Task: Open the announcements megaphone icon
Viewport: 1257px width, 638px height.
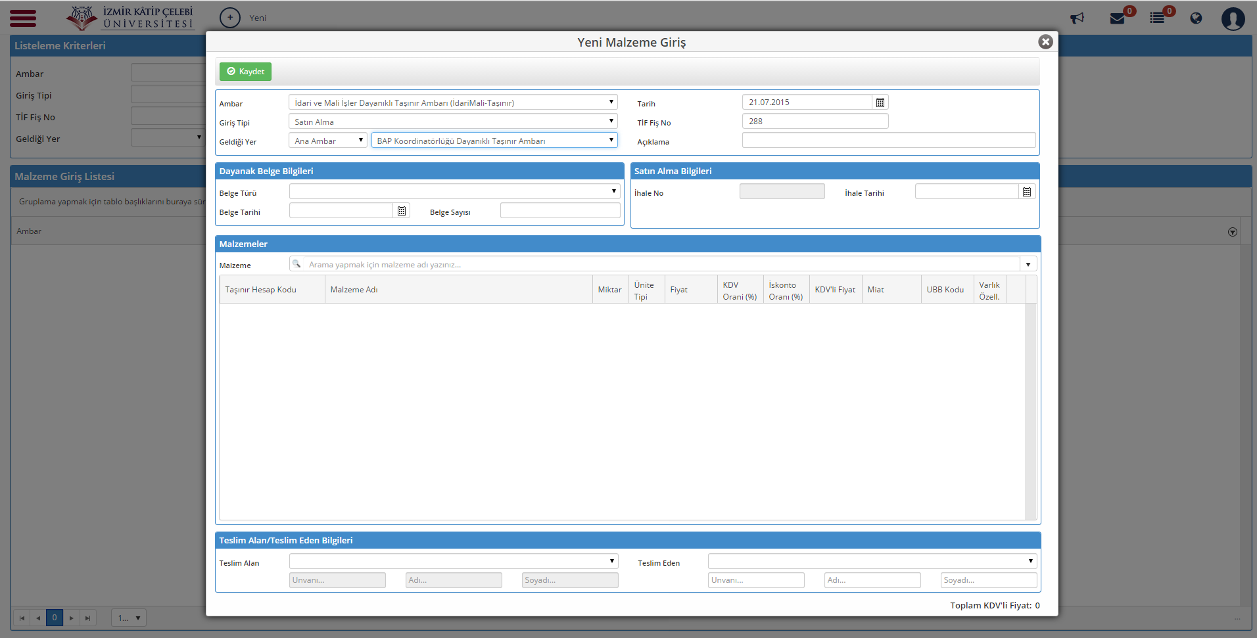Action: point(1077,18)
